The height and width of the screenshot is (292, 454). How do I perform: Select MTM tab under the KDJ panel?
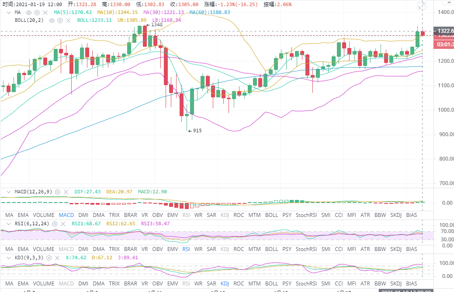tap(254, 284)
